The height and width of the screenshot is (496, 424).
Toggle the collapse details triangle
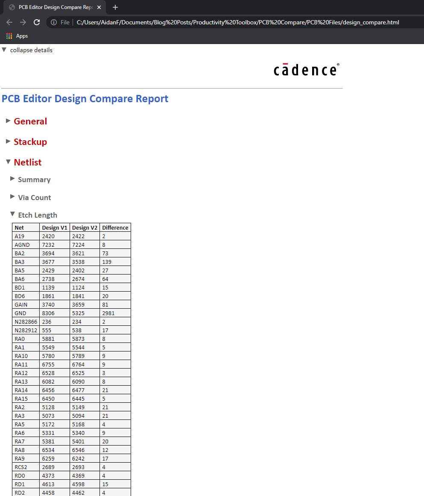(4, 50)
